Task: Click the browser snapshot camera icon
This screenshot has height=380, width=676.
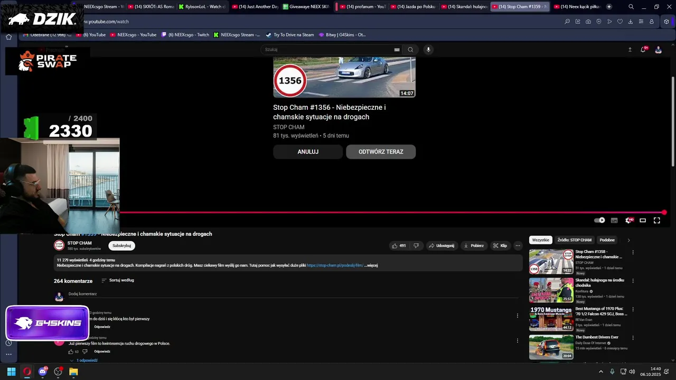Action: coord(588,22)
